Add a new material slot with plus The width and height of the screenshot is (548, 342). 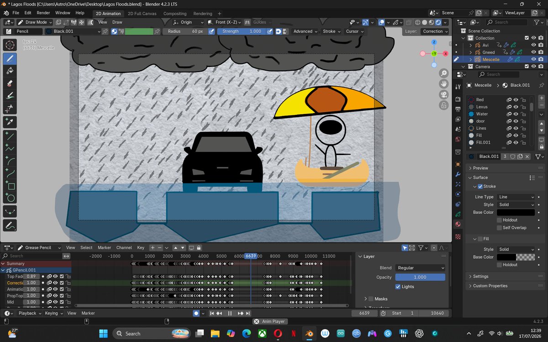pyautogui.click(x=542, y=98)
